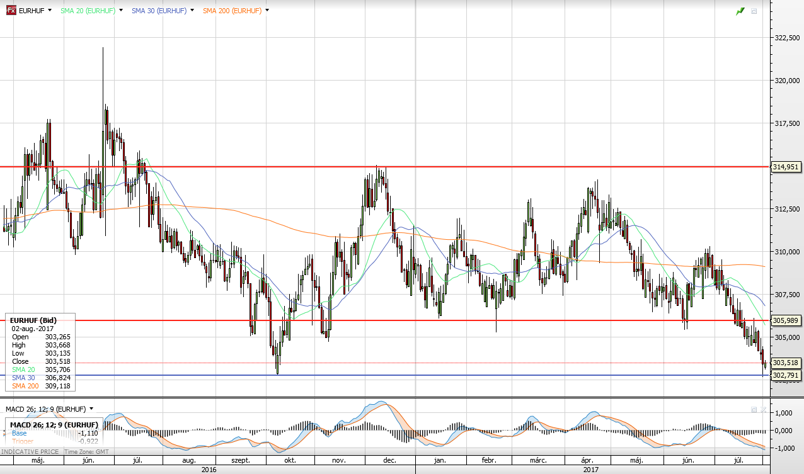Click the 322,500 label on price axis

(x=786, y=38)
